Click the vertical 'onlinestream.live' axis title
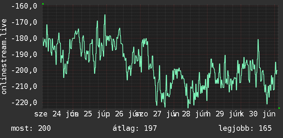This screenshot has width=283, height=138. click(x=4, y=56)
